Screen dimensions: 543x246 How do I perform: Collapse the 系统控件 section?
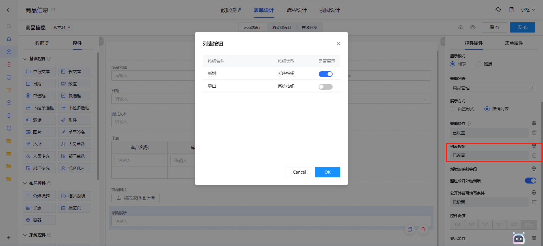tap(25, 235)
